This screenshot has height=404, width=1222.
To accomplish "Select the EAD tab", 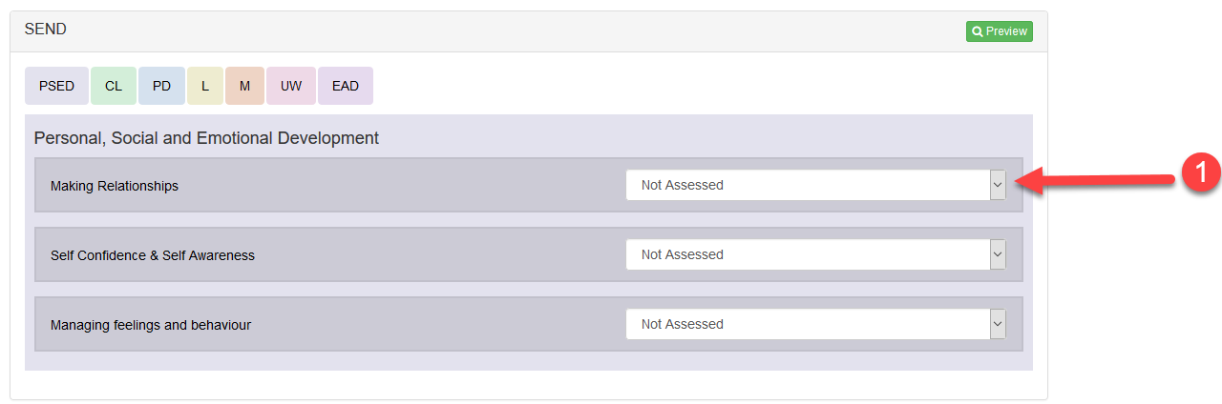I will pos(346,86).
